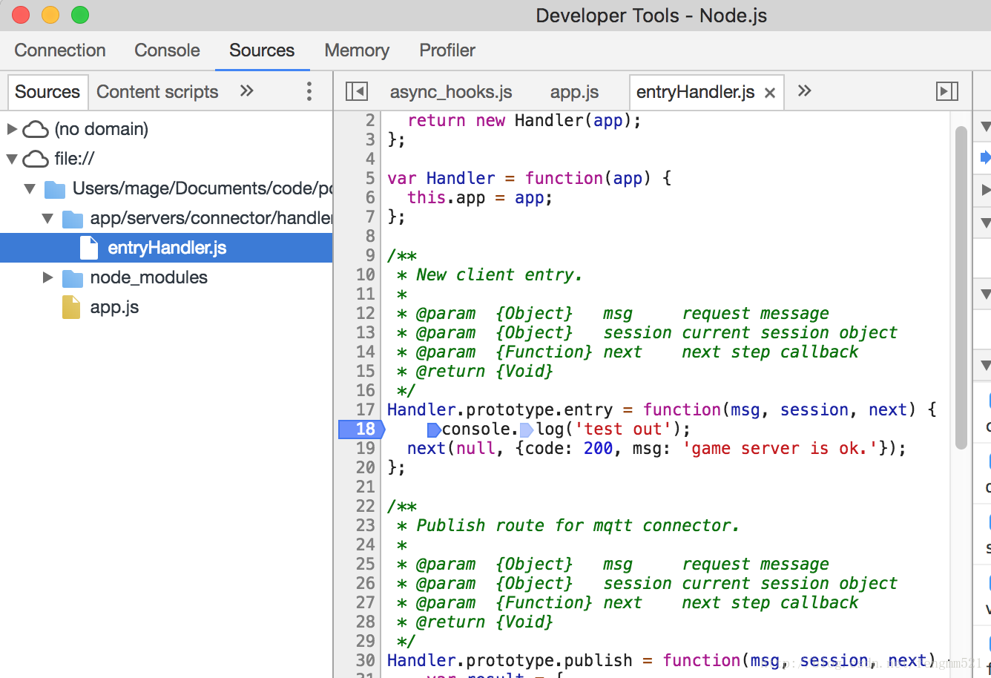
Task: Click inline breakpoint marker before log
Action: tap(527, 429)
